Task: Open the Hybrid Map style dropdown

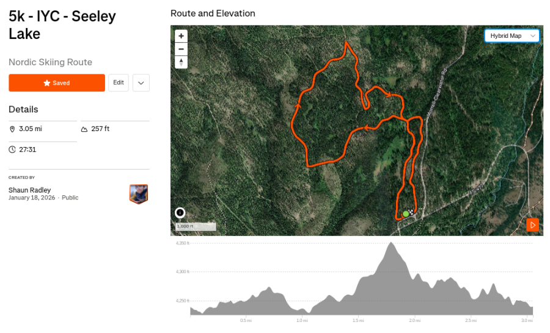Action: 512,36
